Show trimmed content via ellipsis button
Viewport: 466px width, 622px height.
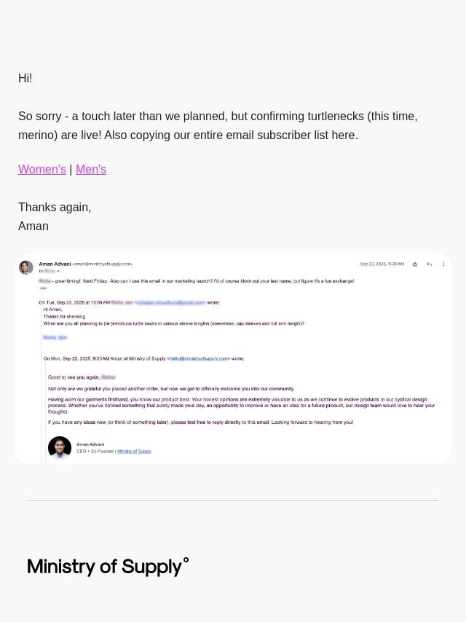coord(43,288)
